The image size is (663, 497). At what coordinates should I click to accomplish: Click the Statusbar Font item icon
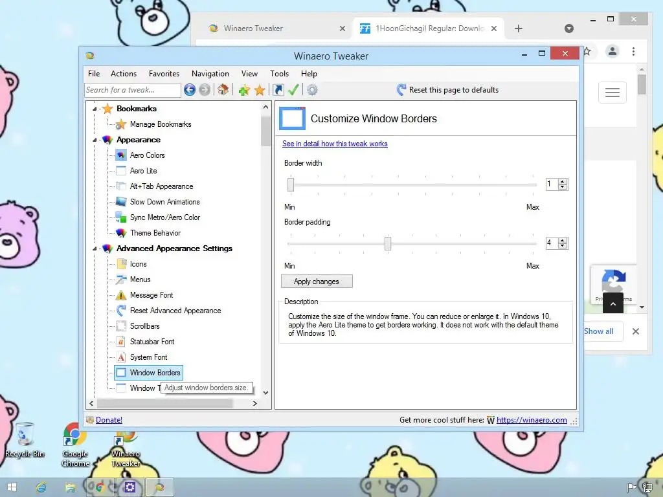pyautogui.click(x=121, y=342)
